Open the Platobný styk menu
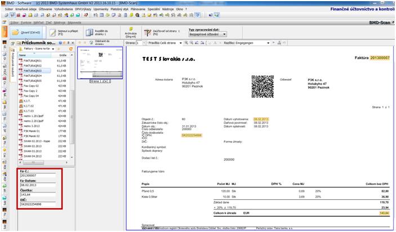This screenshot has width=396, height=232. (x=119, y=9)
